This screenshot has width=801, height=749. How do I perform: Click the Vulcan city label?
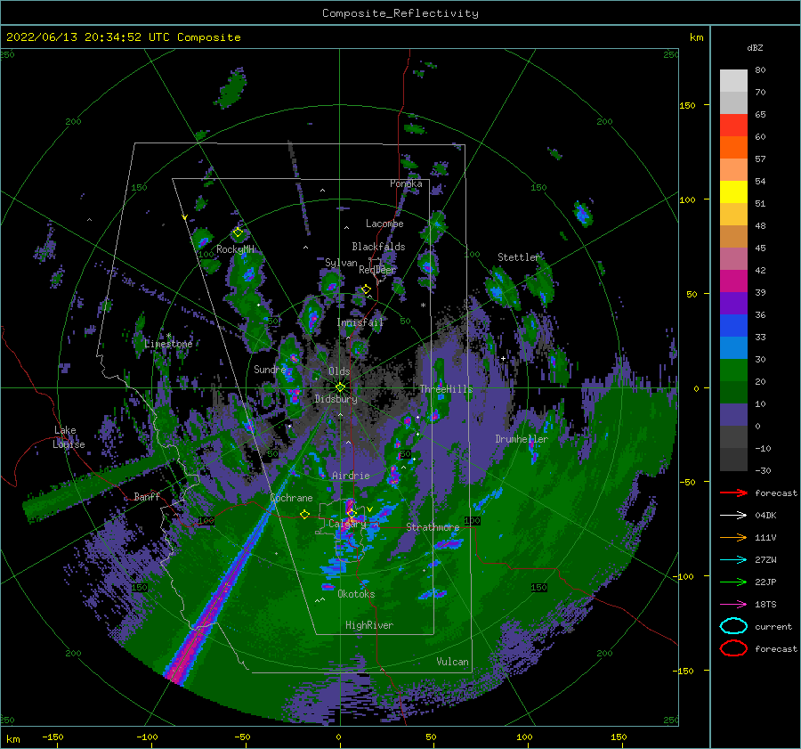pyautogui.click(x=452, y=662)
